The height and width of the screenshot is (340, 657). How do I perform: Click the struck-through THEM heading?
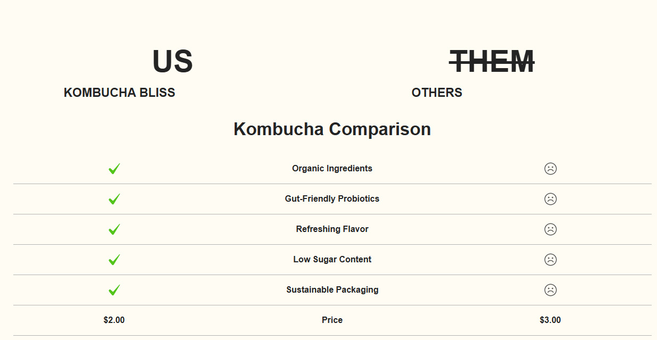pos(492,61)
